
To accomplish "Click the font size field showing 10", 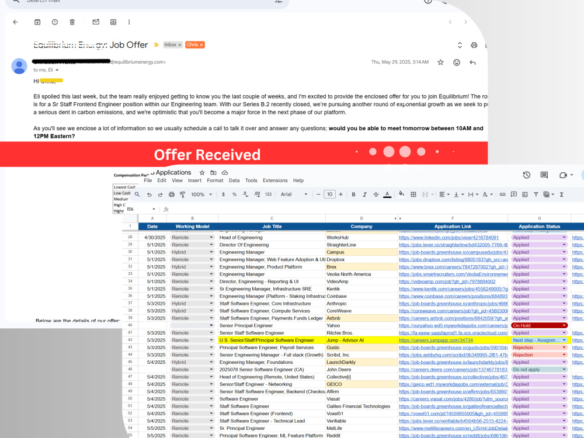I will (x=329, y=194).
